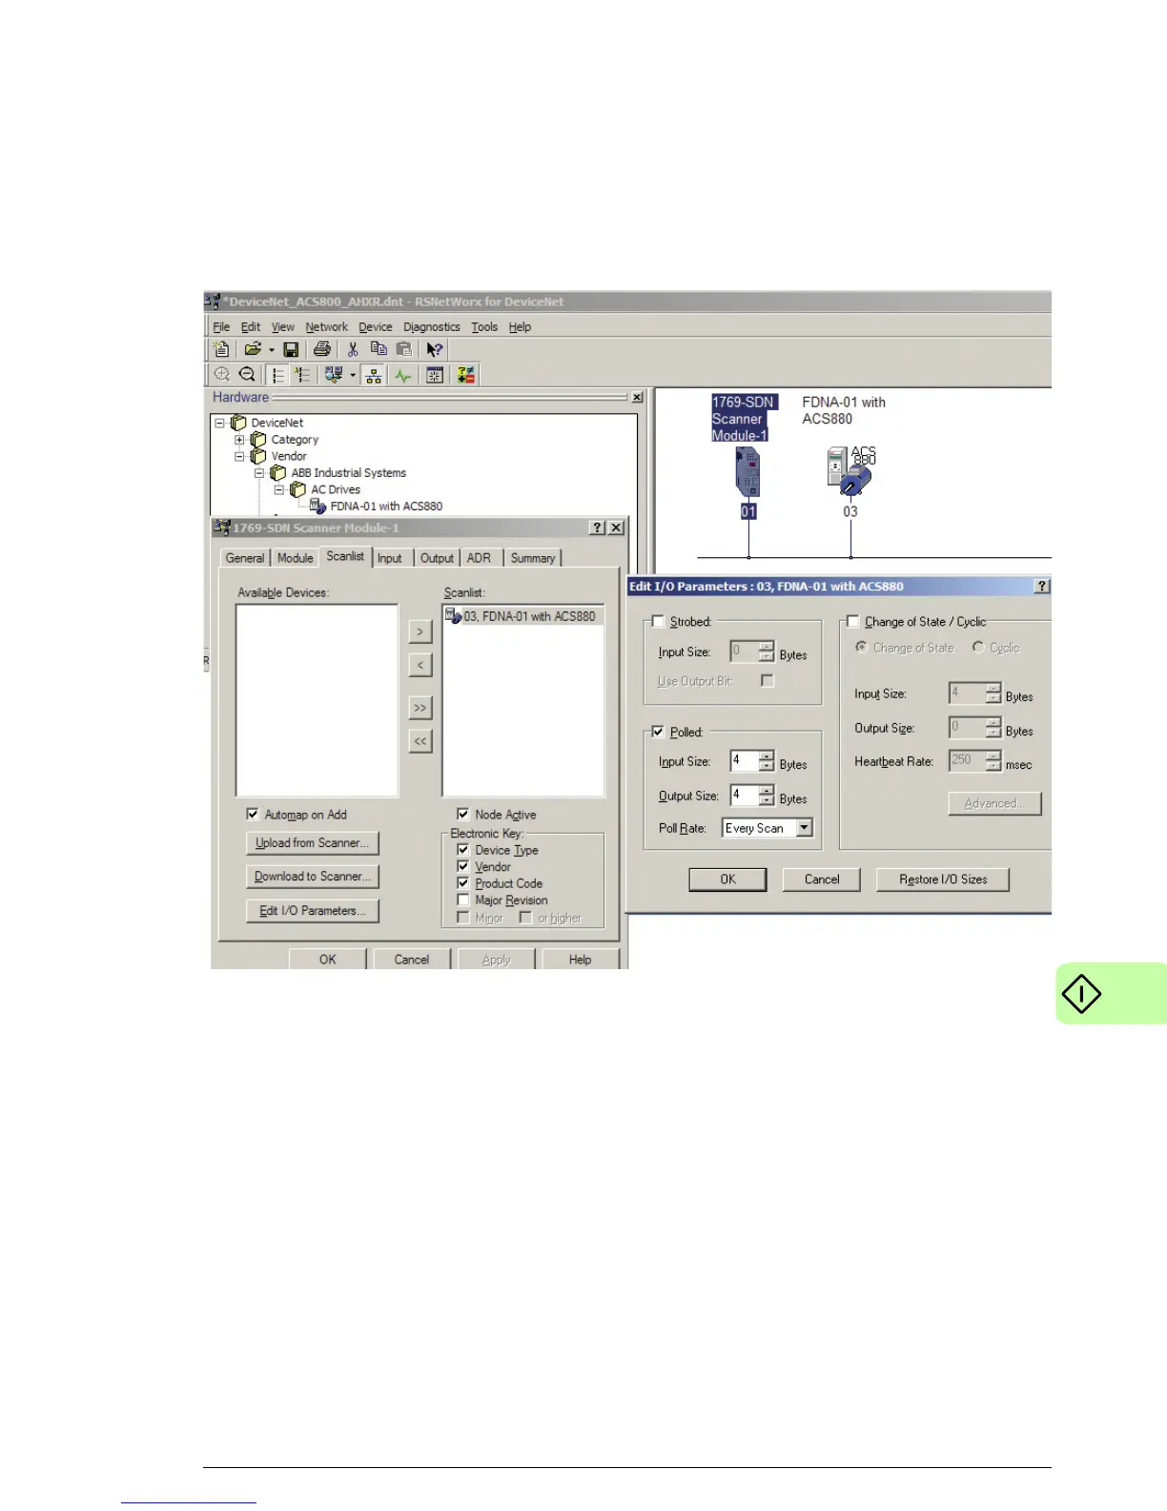Open the dropdown arrow beside Open icon
The height and width of the screenshot is (1511, 1167).
click(x=271, y=350)
